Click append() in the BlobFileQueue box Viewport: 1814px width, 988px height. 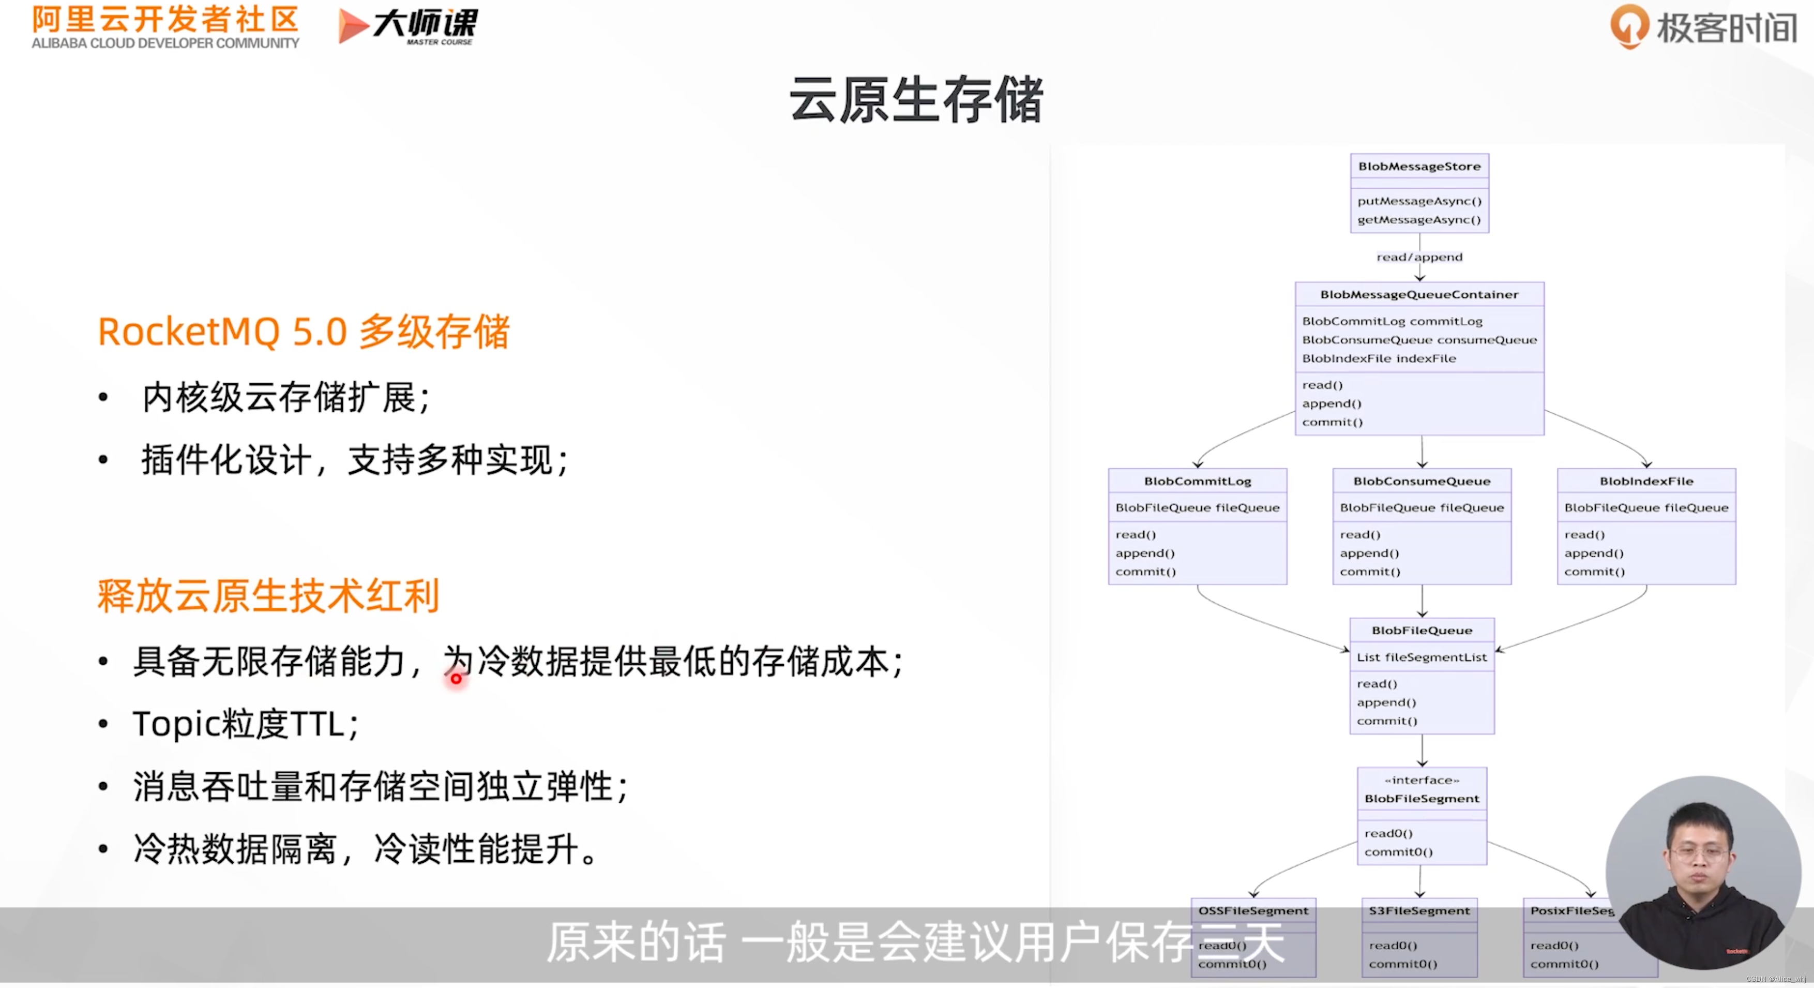tap(1386, 702)
